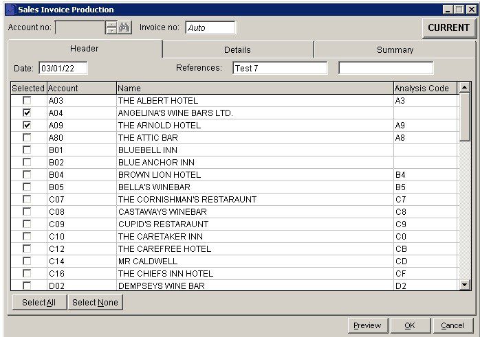This screenshot has width=480, height=337.
Task: Click the Select None button
Action: pyautogui.click(x=95, y=303)
